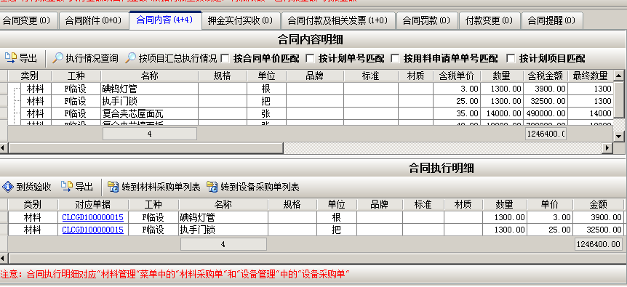
Task: Click the 名称 header in upper table
Action: point(150,76)
